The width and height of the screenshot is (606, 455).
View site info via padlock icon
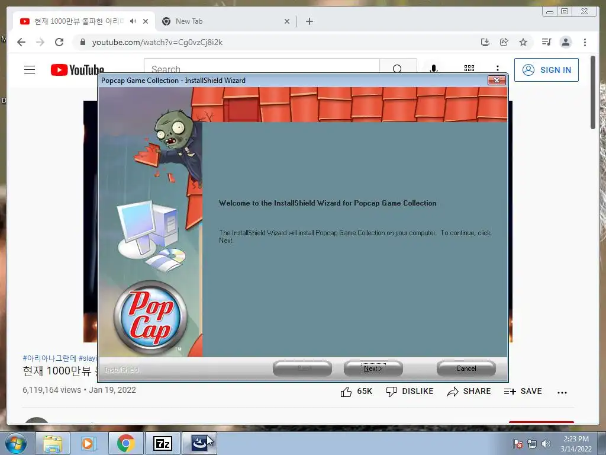click(x=82, y=42)
